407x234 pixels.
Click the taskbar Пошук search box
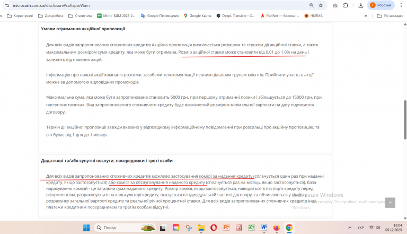tap(125, 228)
